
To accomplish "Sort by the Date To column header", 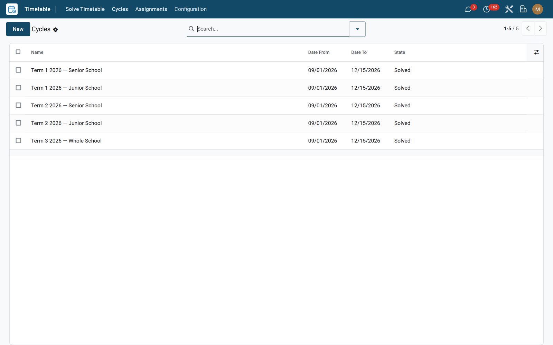I will pos(359,52).
